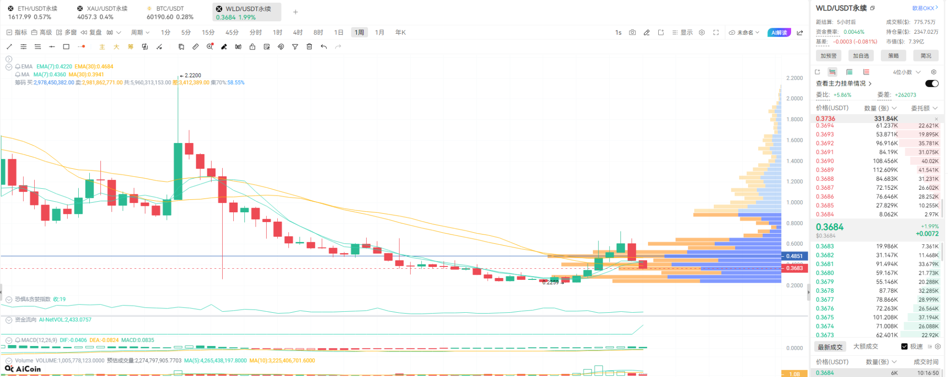Open the drawing filter funnel
Image resolution: width=948 pixels, height=377 pixels.
295,47
